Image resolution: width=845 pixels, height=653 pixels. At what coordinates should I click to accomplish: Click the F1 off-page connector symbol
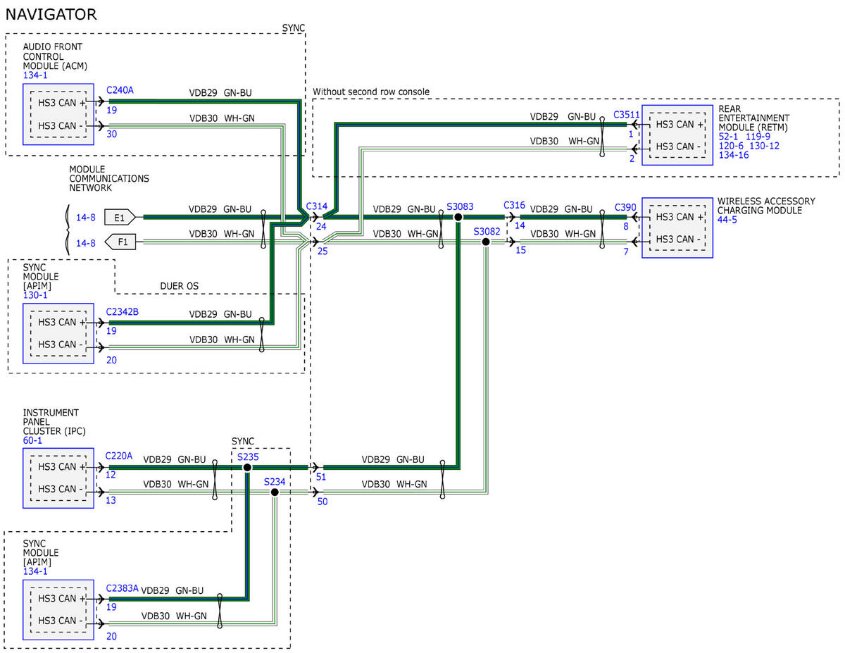tap(120, 242)
